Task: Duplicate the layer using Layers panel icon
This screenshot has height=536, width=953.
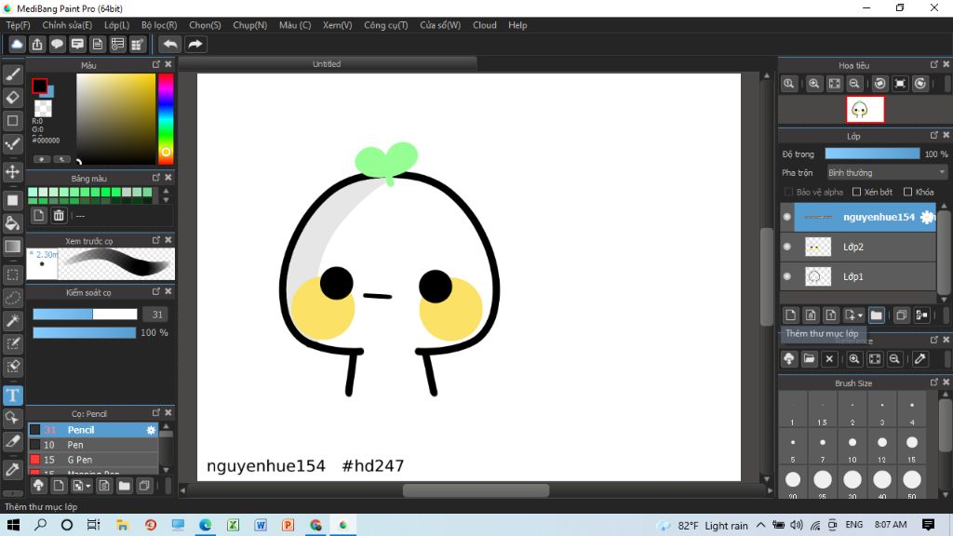Action: (901, 315)
